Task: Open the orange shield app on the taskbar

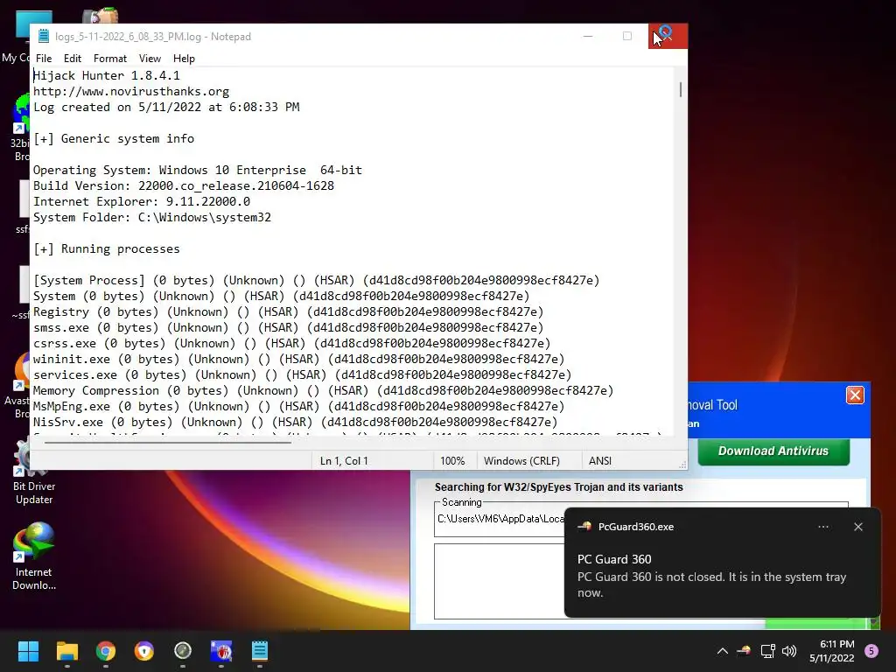Action: point(144,651)
